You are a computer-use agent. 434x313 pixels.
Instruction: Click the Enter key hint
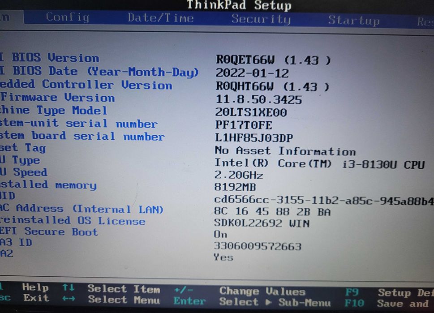point(189,301)
